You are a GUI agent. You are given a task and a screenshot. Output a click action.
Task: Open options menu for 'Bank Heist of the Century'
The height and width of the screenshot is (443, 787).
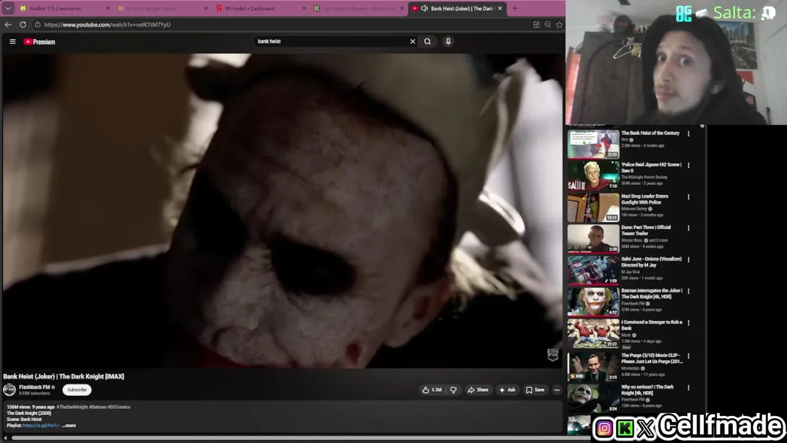pyautogui.click(x=688, y=134)
